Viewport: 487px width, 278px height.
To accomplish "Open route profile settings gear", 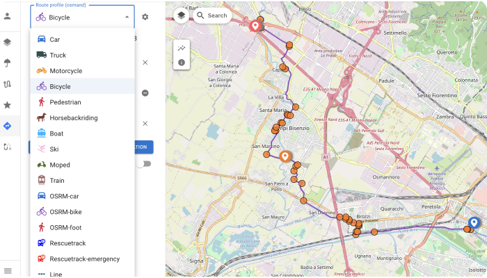I will point(145,17).
